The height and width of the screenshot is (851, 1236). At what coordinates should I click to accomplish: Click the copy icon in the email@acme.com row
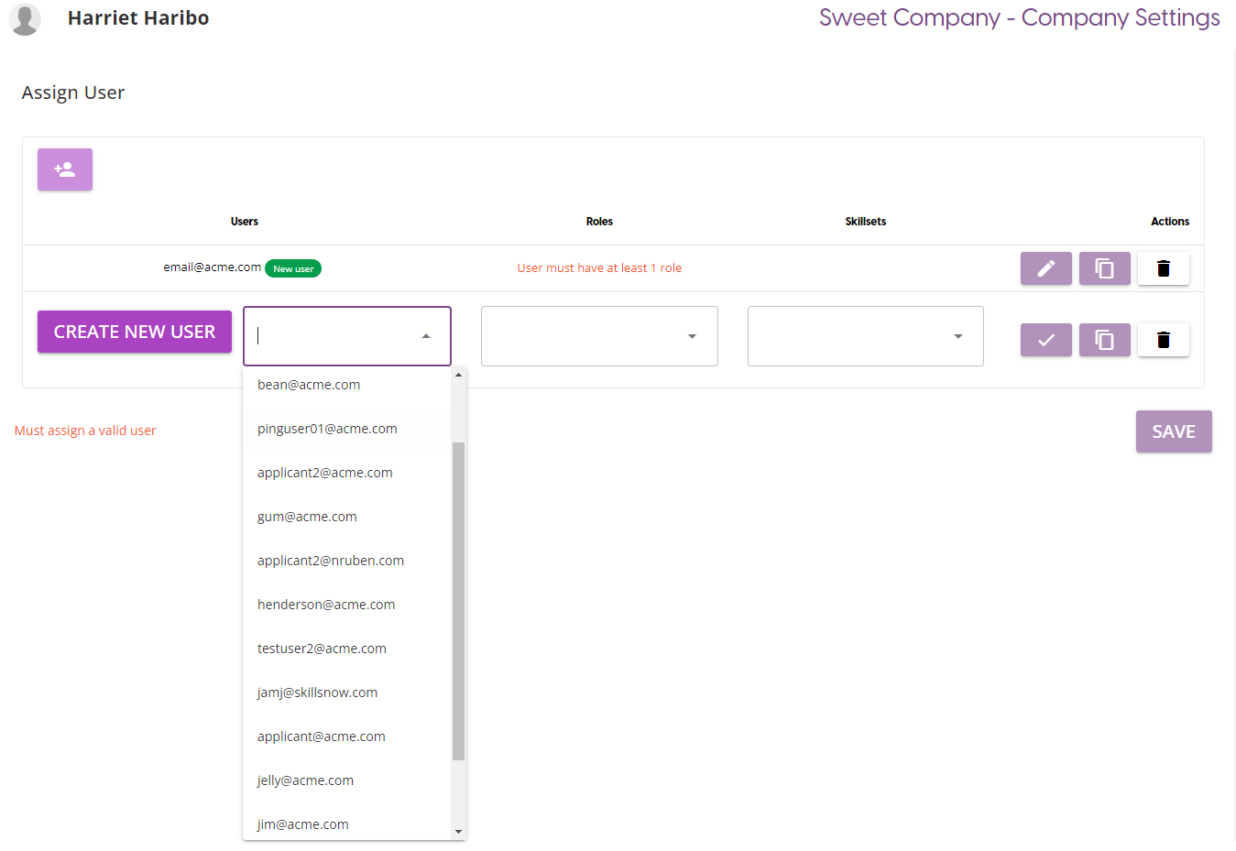1104,268
